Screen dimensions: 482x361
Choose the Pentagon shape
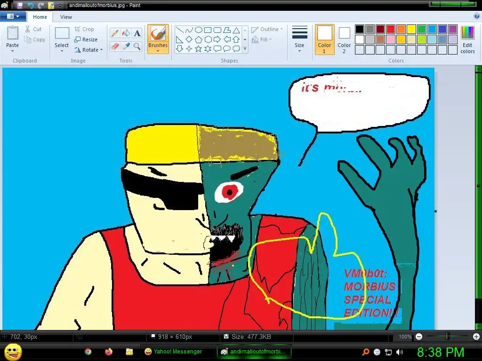[x=199, y=39]
